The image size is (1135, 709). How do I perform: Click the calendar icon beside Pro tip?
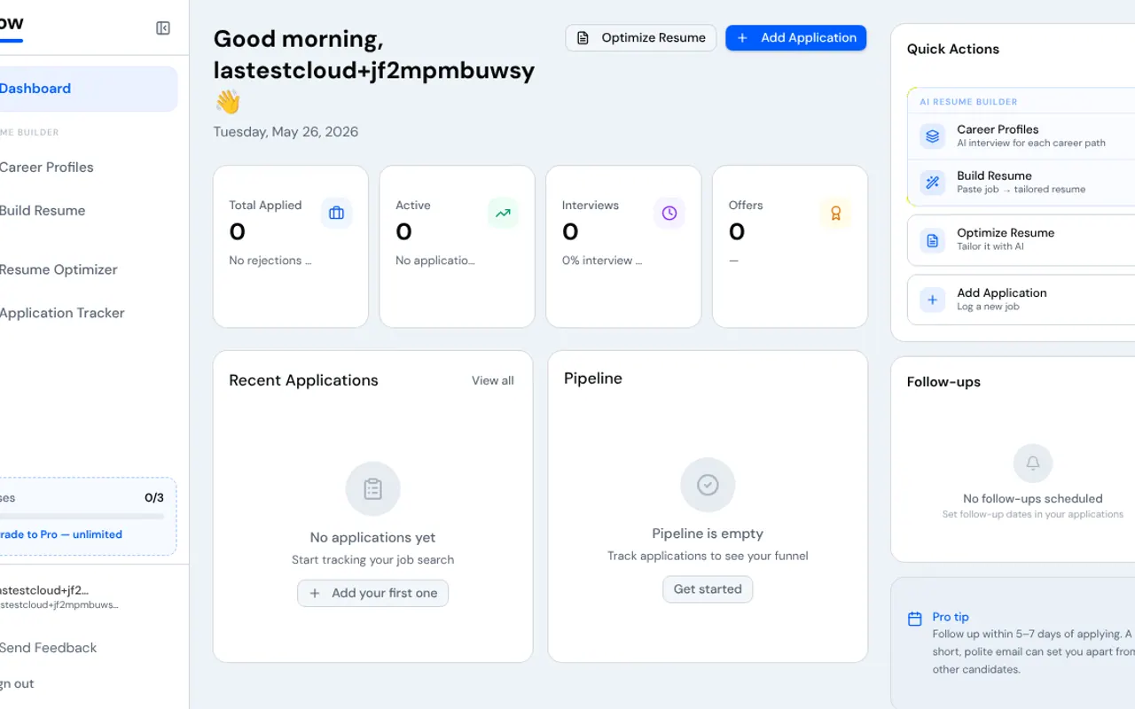(x=915, y=619)
